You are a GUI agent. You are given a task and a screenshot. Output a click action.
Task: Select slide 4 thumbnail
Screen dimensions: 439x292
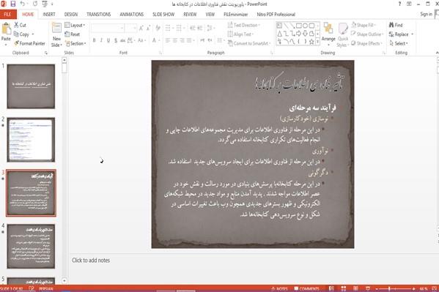(x=31, y=246)
